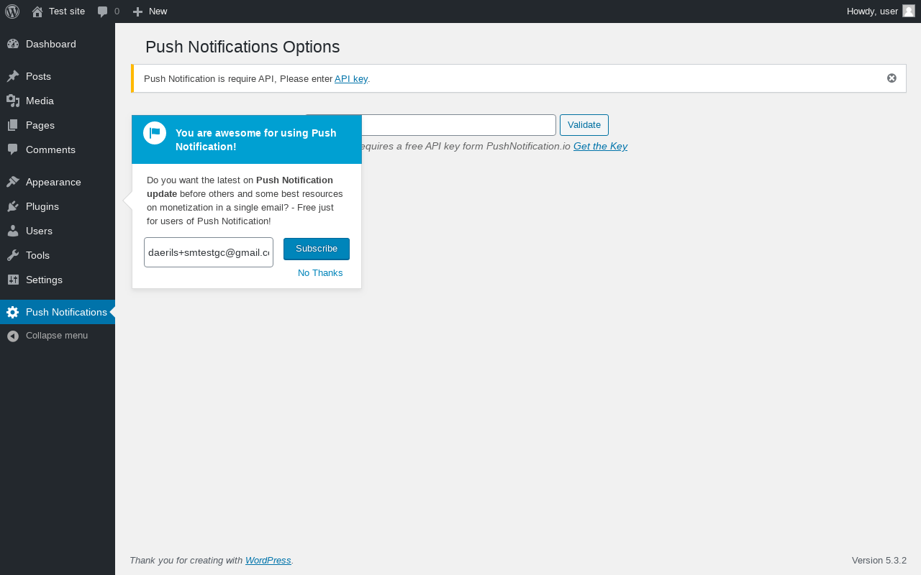
Task: Click the Test site home icon
Action: point(37,11)
